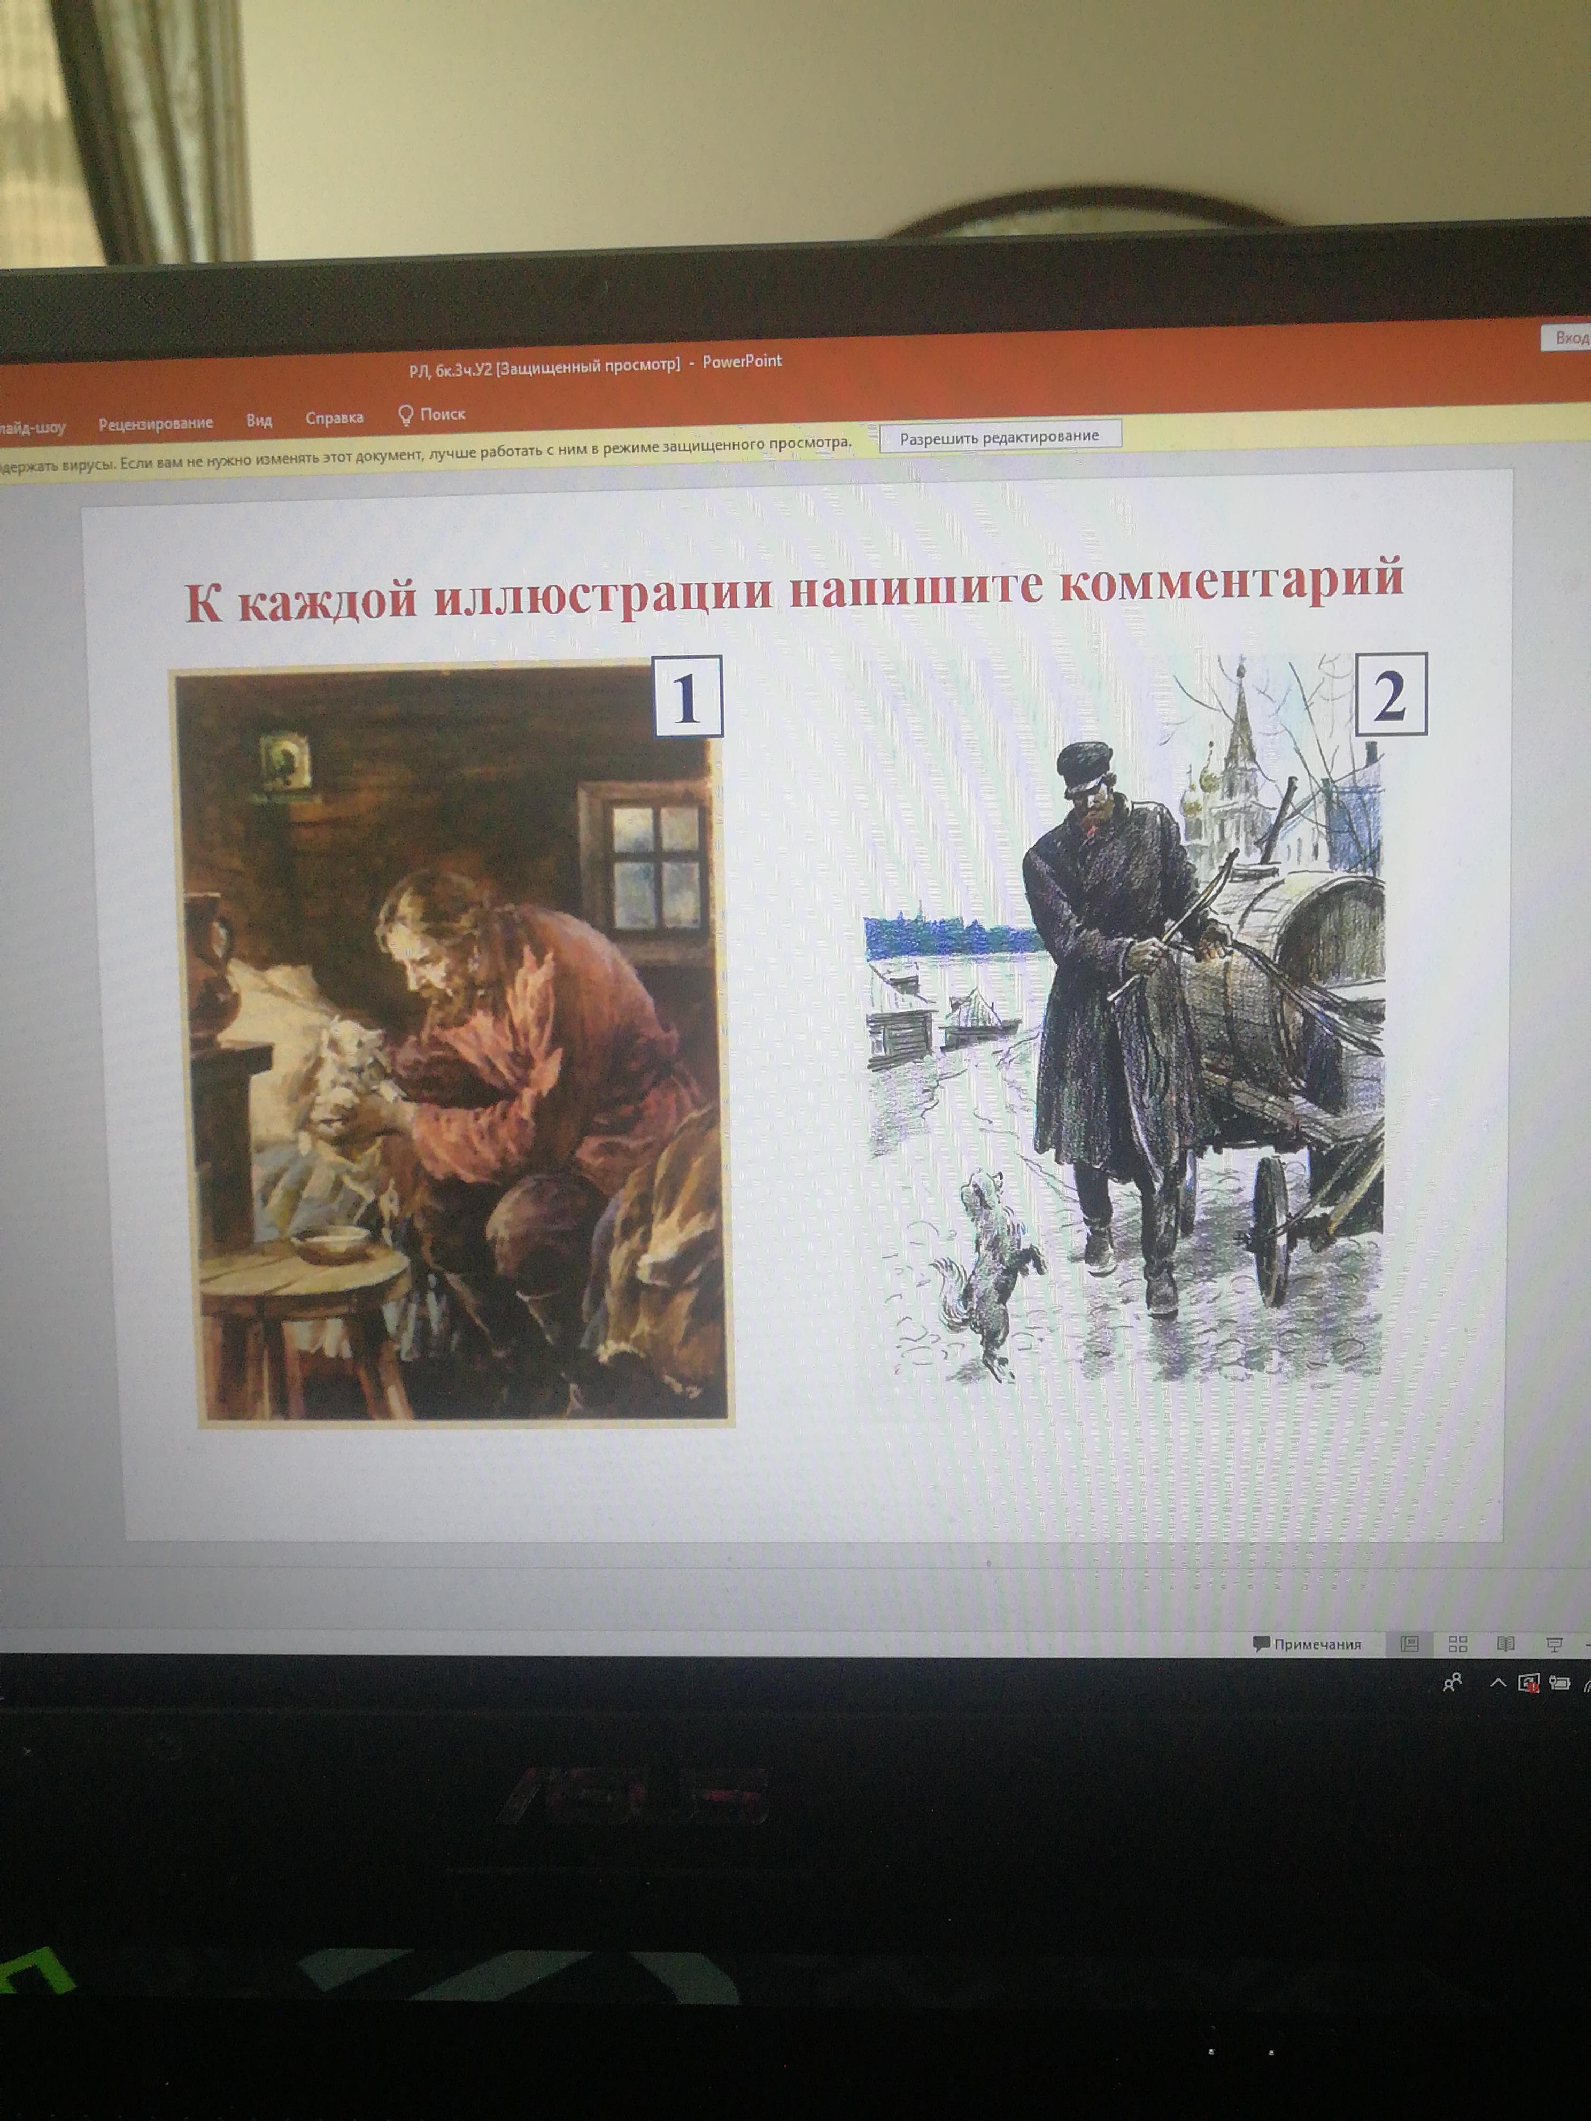This screenshot has width=1591, height=2121.
Task: Switch to Normal view icon in status bar
Action: pos(1409,1644)
